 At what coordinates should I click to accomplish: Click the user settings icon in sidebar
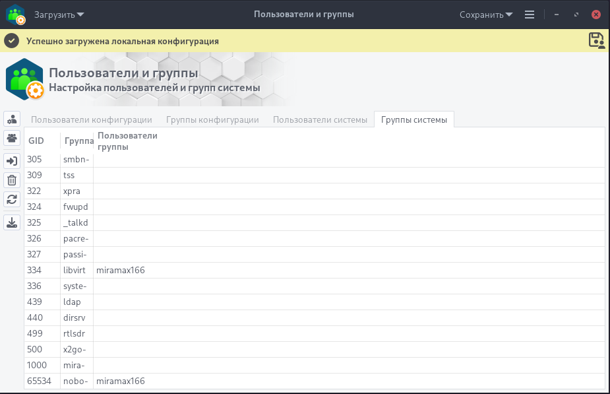(x=12, y=119)
